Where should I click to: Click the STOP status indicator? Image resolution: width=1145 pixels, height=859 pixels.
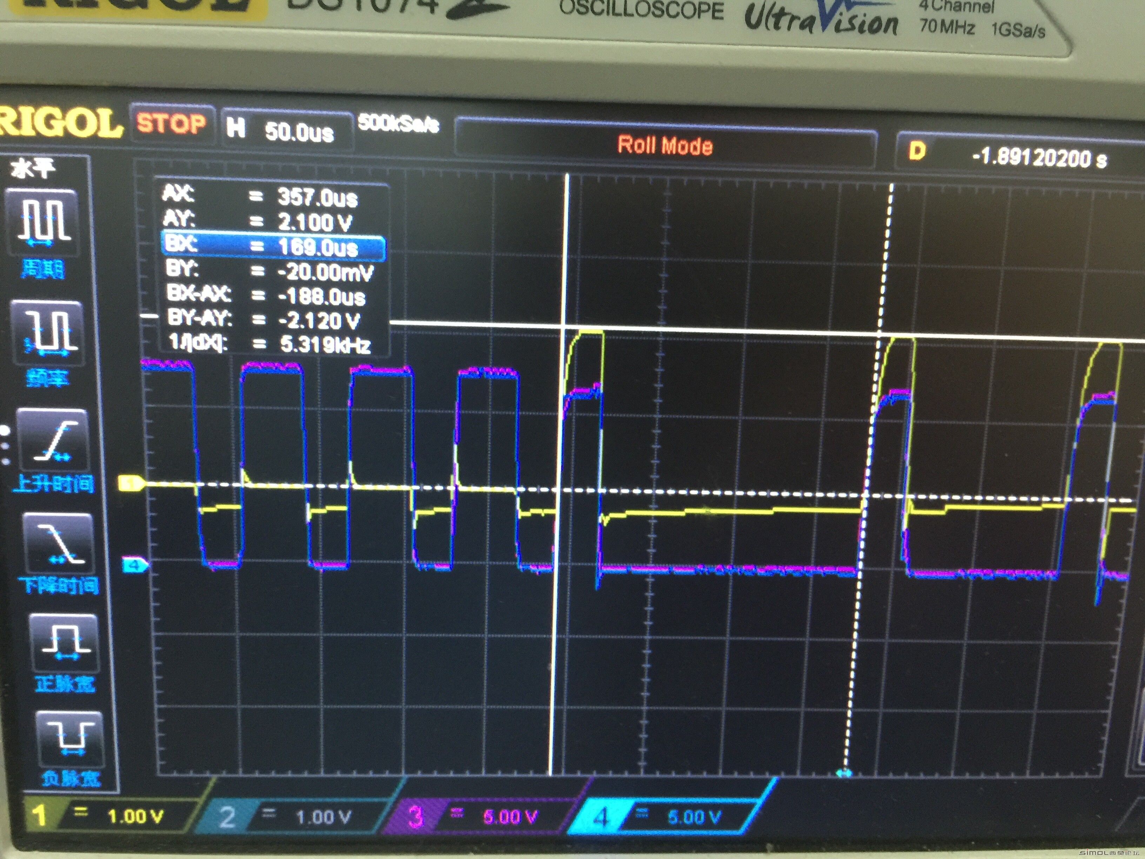point(172,123)
